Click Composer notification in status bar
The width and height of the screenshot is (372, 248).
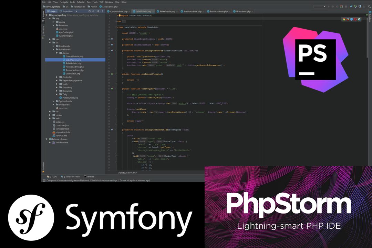pyautogui.click(x=98, y=180)
